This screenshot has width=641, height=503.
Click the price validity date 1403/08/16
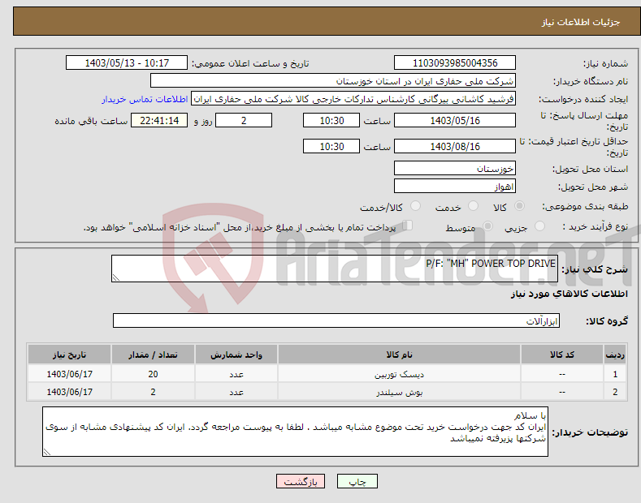click(x=455, y=146)
